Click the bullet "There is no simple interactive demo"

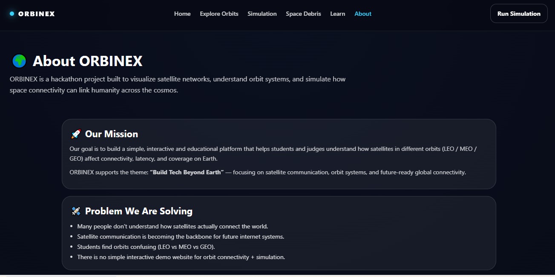[x=181, y=257]
